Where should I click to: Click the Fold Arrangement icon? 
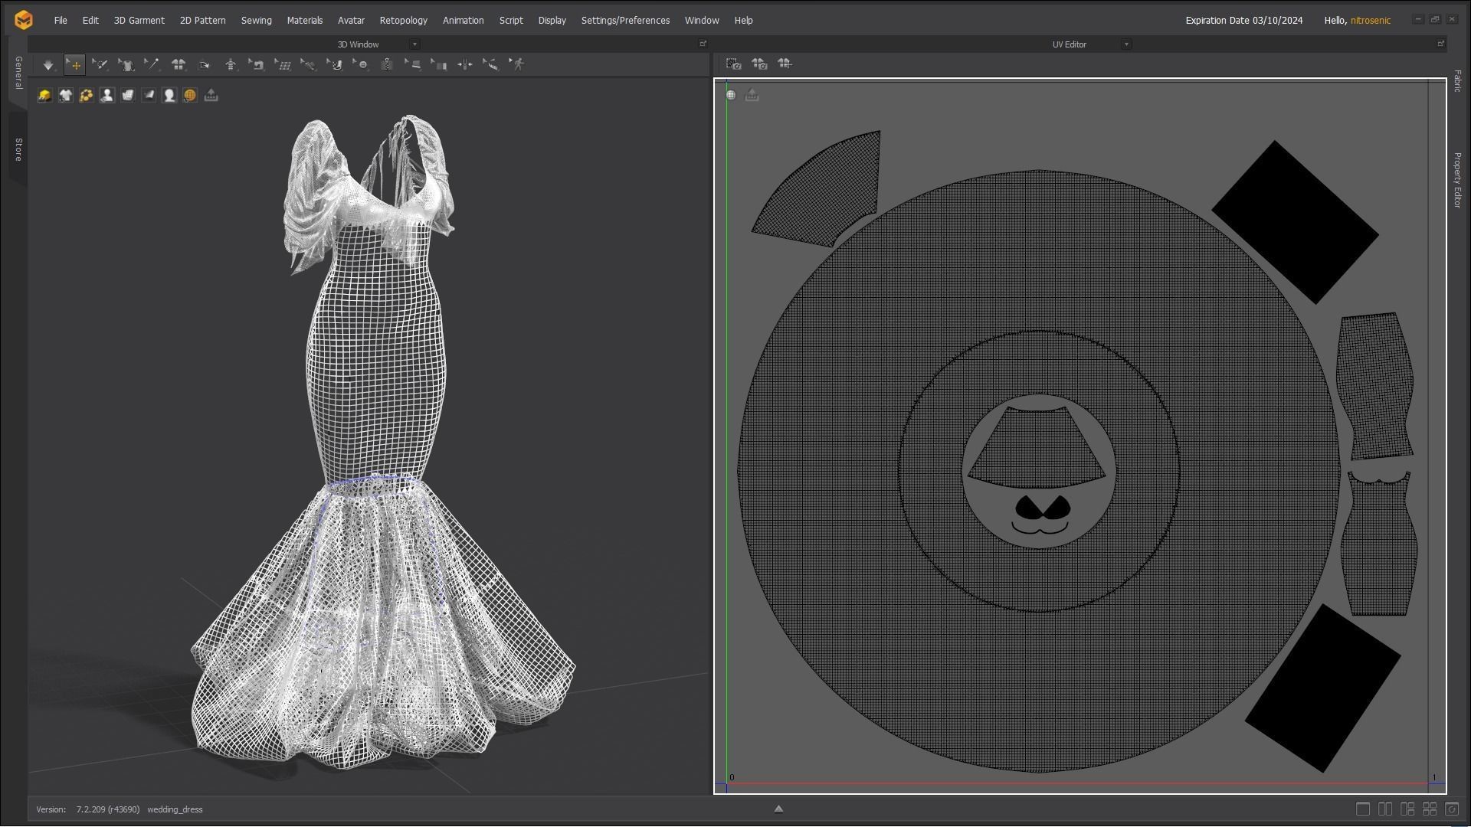coord(205,65)
